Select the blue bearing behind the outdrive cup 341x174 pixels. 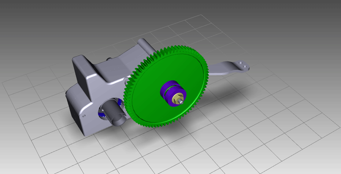(100, 114)
